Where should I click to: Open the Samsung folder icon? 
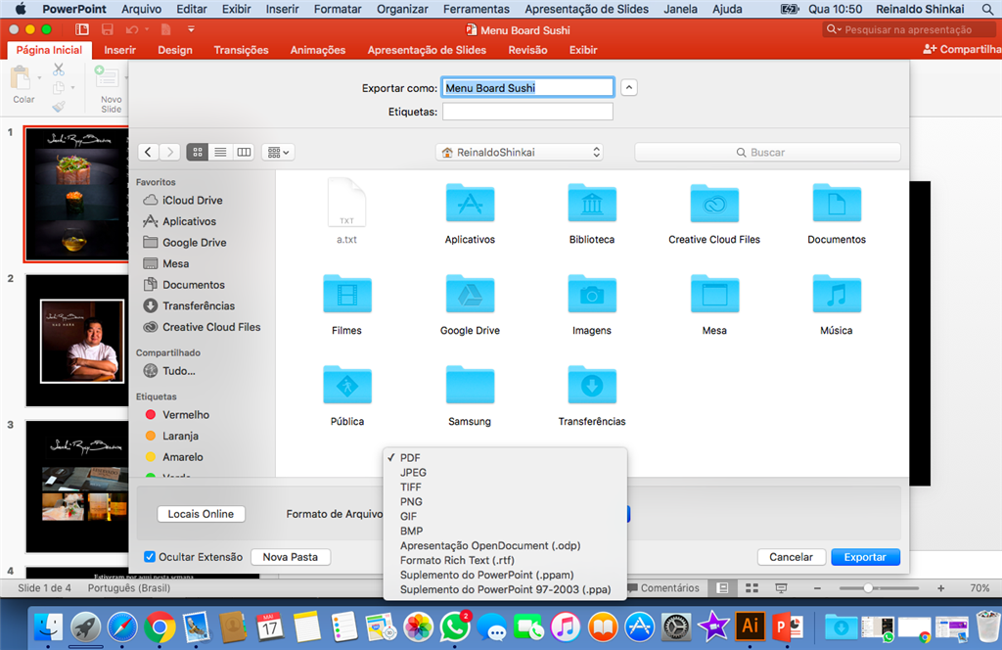[x=470, y=385]
